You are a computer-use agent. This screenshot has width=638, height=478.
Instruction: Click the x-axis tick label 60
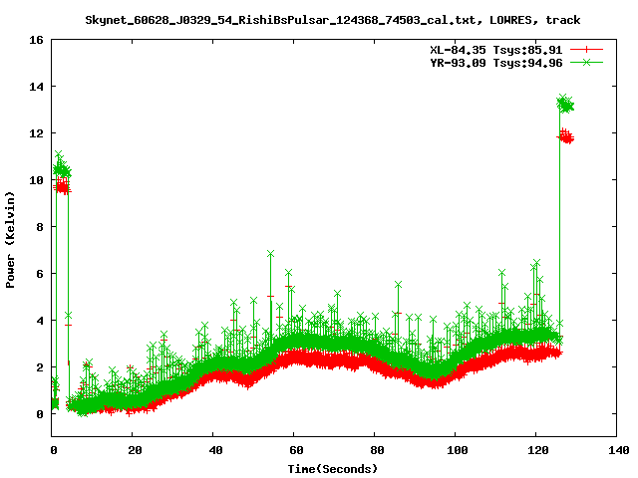(x=296, y=450)
